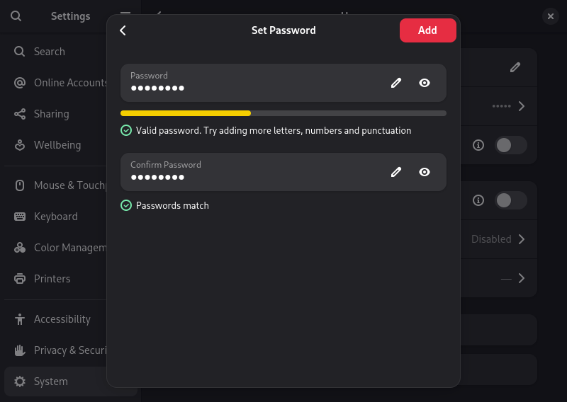Open the masked password row chevron
This screenshot has width=567, height=402.
point(522,106)
